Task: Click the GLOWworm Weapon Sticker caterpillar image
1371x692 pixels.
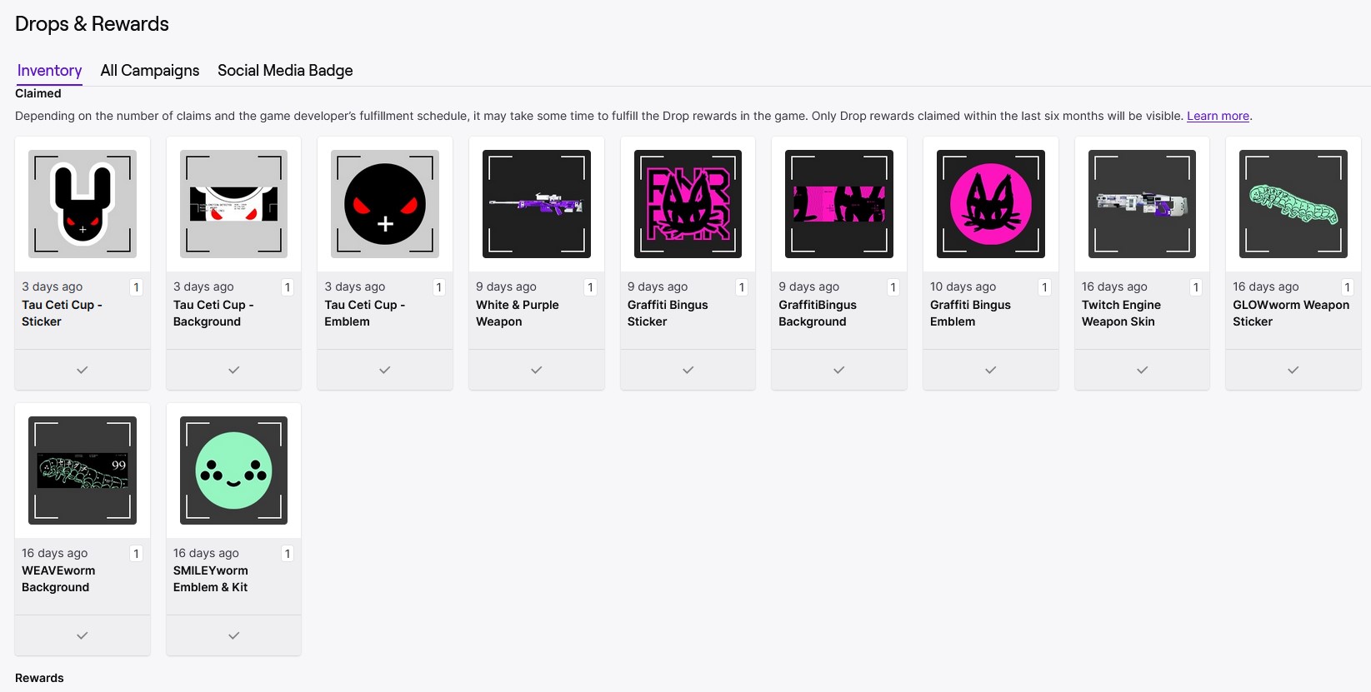Action: point(1293,204)
